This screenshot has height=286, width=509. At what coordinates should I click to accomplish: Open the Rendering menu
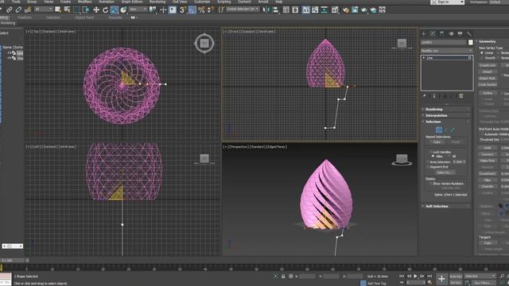pyautogui.click(x=157, y=2)
